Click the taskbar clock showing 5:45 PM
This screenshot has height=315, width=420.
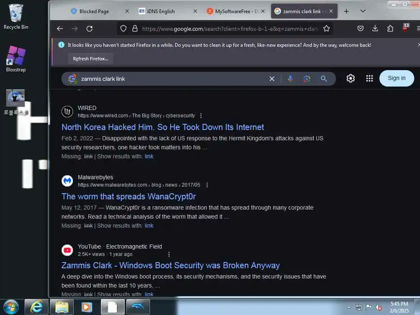399,307
